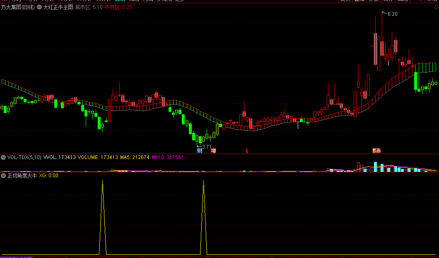439x258 pixels.
Task: Click the VVOL: 173413 readout
Action: tap(60, 157)
